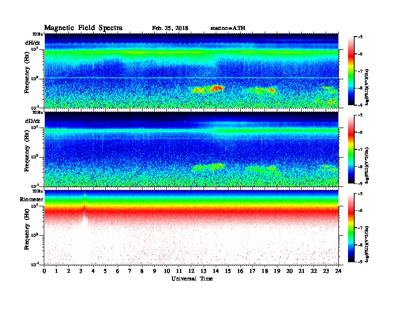The image size is (403, 311).
Task: Click the "station=ATH" label
Action: pos(228,28)
